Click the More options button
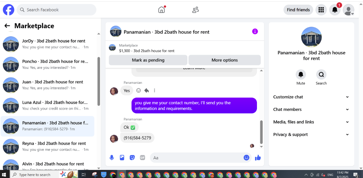 tap(224, 60)
